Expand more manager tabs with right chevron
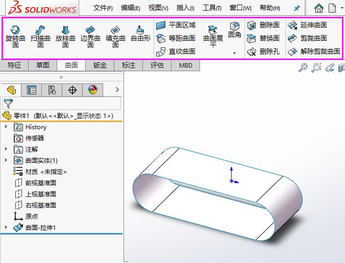The width and height of the screenshot is (345, 263). click(117, 90)
